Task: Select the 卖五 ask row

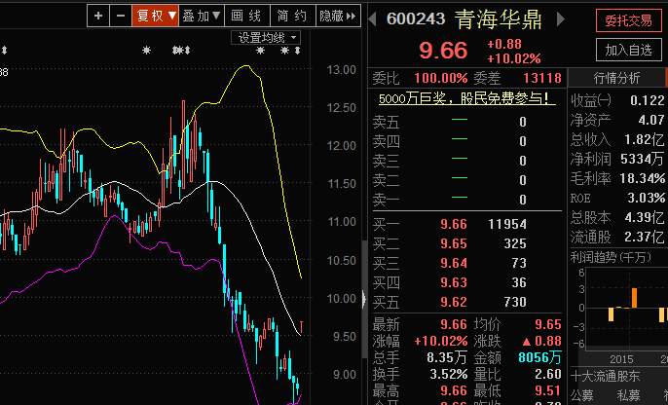Action: [467, 123]
